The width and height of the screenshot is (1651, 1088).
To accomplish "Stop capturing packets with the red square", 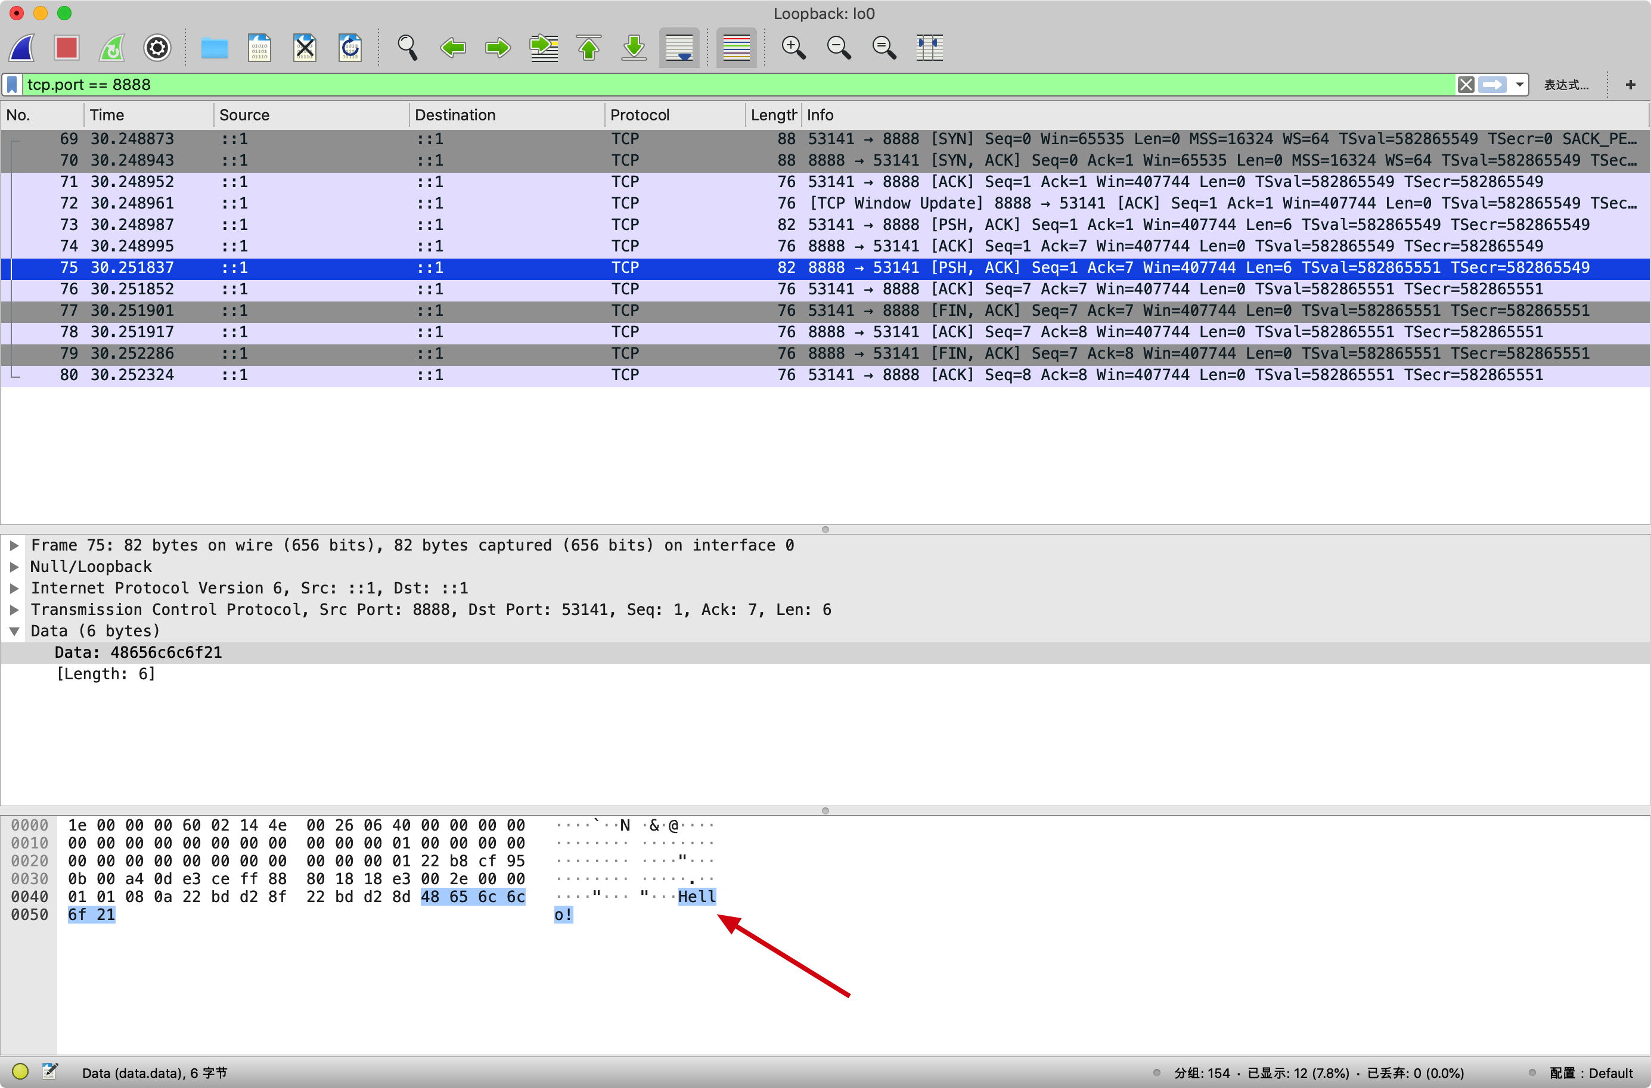I will pyautogui.click(x=67, y=48).
